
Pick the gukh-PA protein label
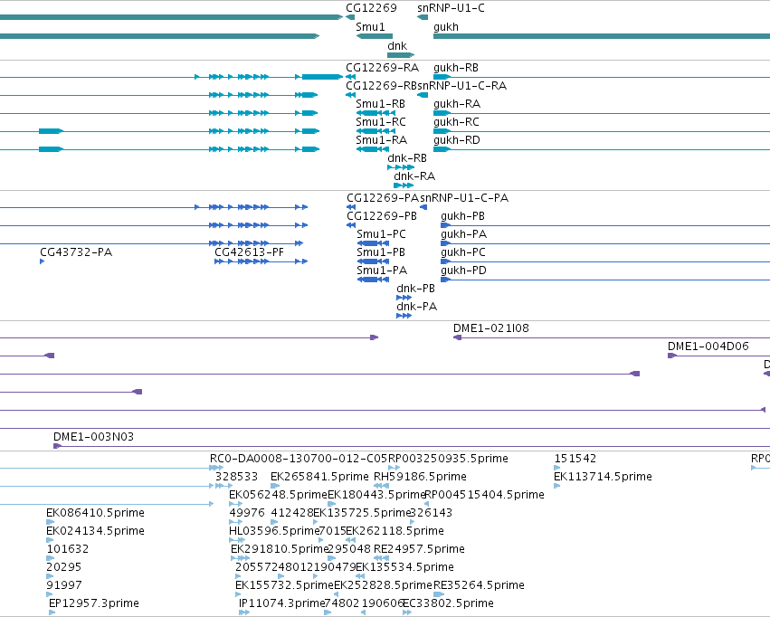(x=463, y=234)
